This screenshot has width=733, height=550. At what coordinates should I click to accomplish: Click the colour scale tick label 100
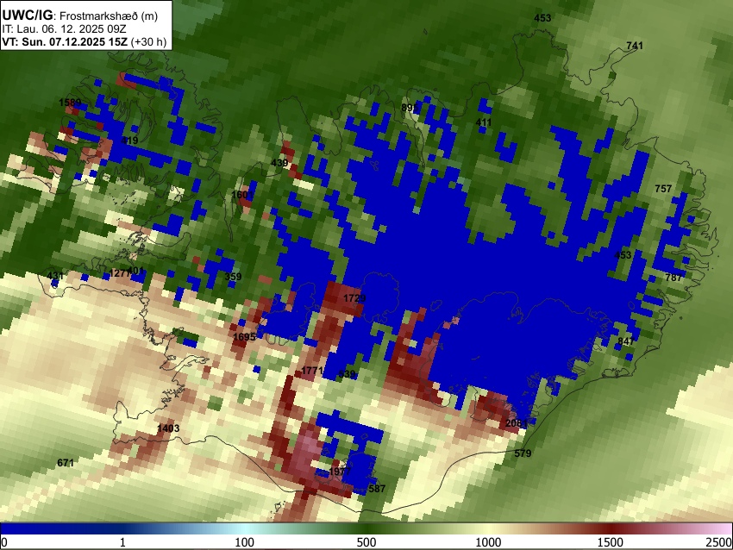click(x=244, y=542)
